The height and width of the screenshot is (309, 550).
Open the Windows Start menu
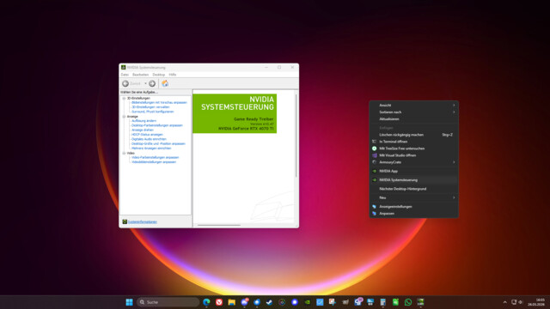pos(129,302)
